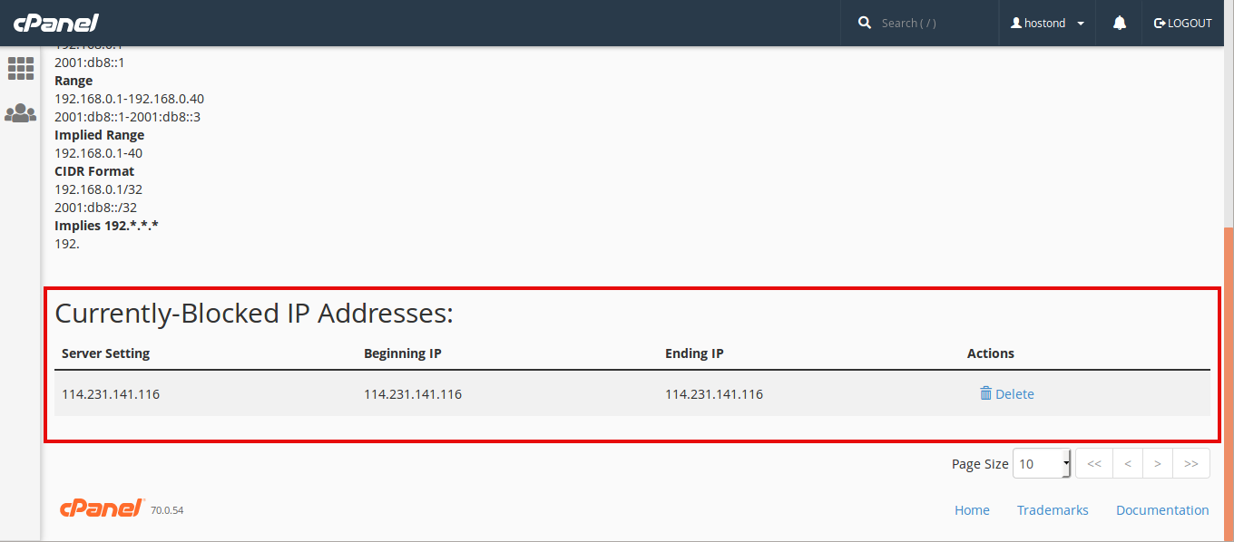Open the Home footer link
This screenshot has width=1234, height=542.
(972, 510)
